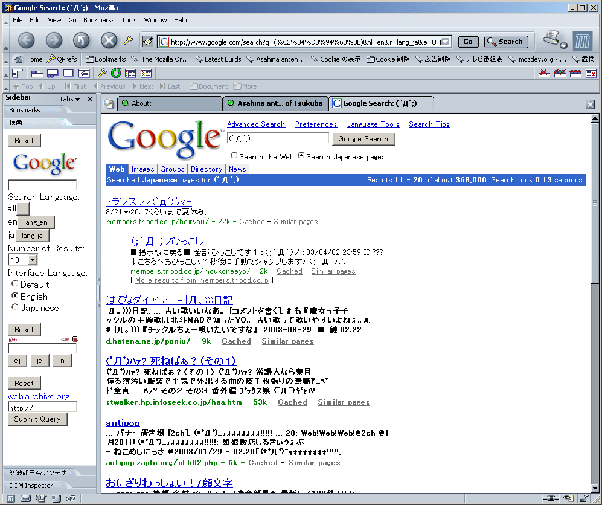This screenshot has height=505, width=602.
Task: Click the cookie eye icon in status bar
Action: pyautogui.click(x=568, y=498)
